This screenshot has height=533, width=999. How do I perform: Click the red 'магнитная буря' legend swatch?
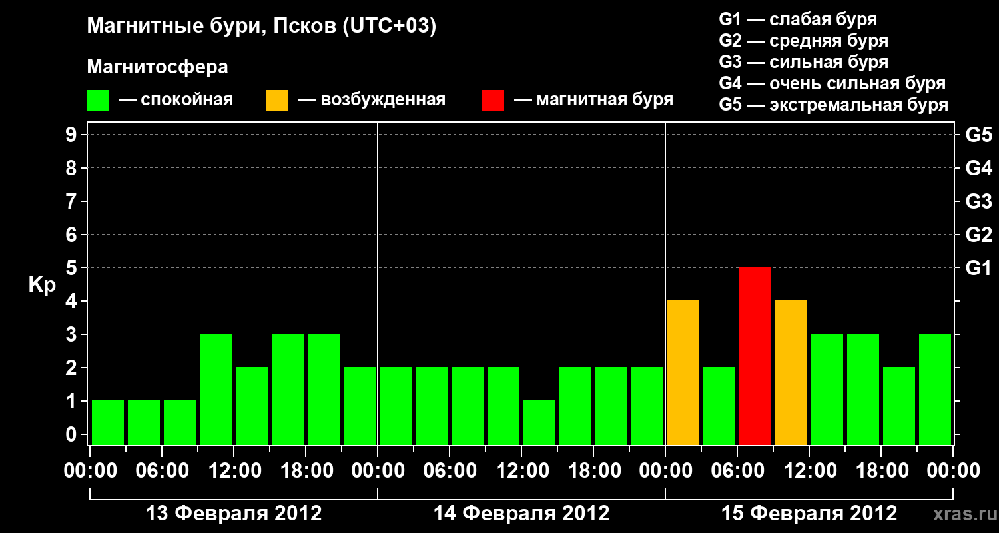coord(493,101)
